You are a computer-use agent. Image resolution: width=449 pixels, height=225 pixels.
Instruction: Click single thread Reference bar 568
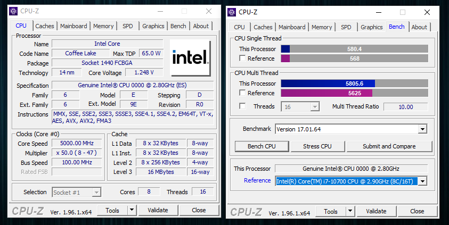coord(355,59)
